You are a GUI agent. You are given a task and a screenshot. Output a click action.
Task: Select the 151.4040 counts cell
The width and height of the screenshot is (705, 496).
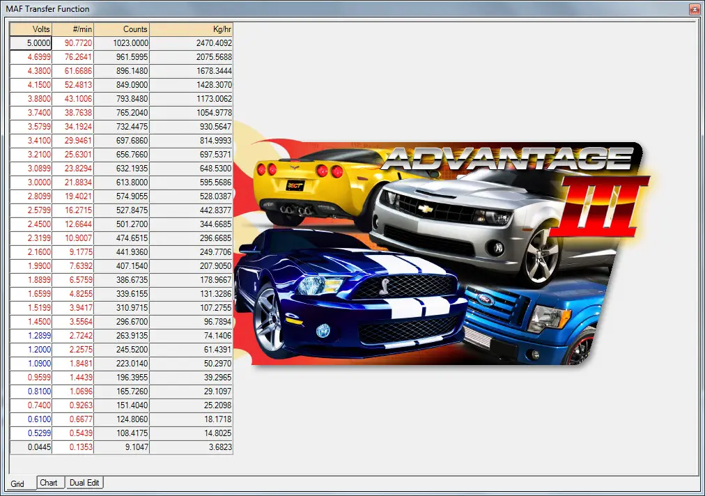(121, 405)
